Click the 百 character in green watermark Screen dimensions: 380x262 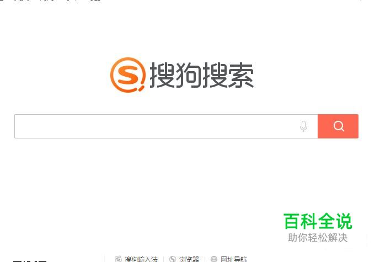tap(292, 221)
